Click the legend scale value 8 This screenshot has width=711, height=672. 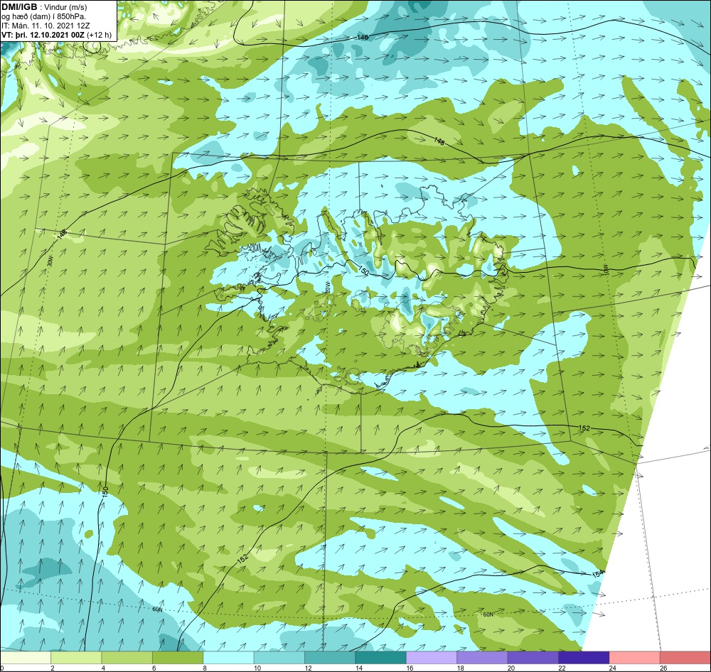[x=205, y=668]
